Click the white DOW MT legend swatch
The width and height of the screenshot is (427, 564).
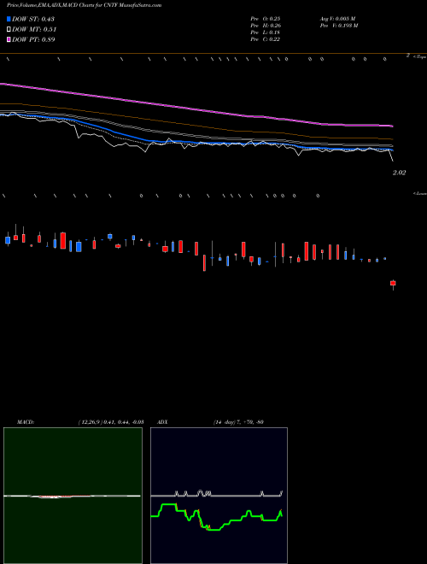tap(9, 30)
